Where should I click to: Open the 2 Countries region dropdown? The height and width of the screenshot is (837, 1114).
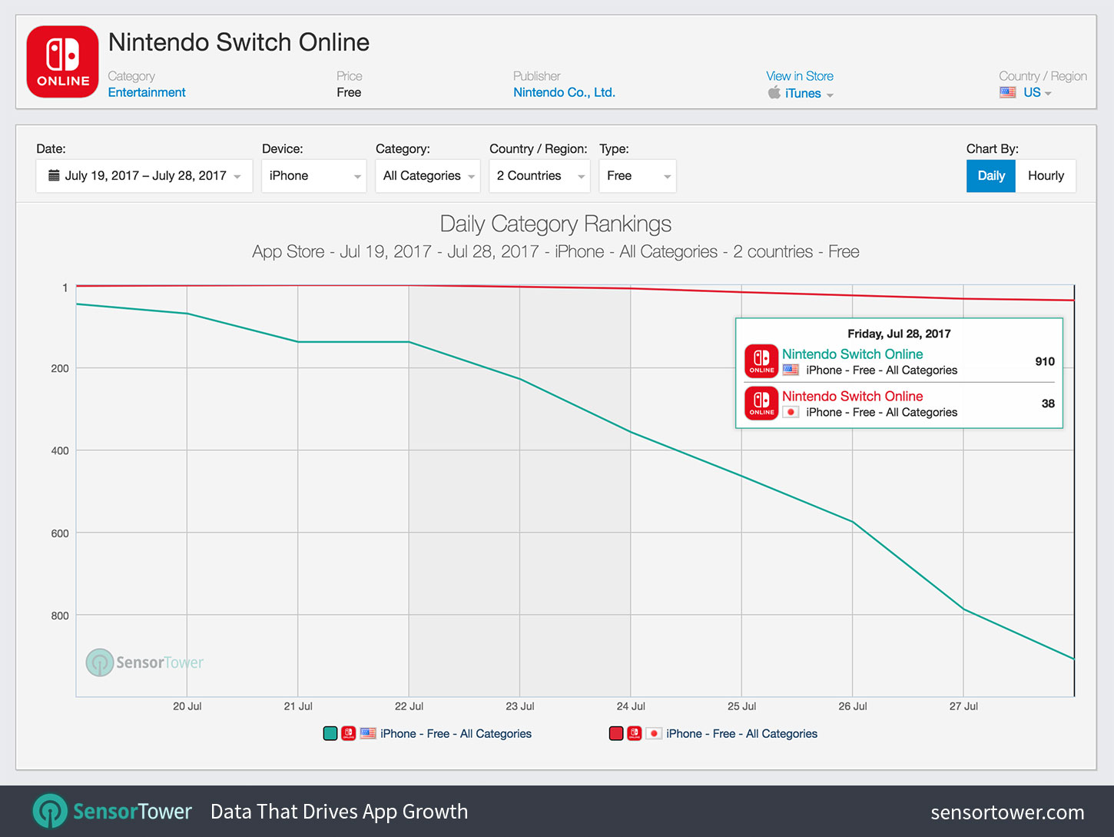click(539, 176)
